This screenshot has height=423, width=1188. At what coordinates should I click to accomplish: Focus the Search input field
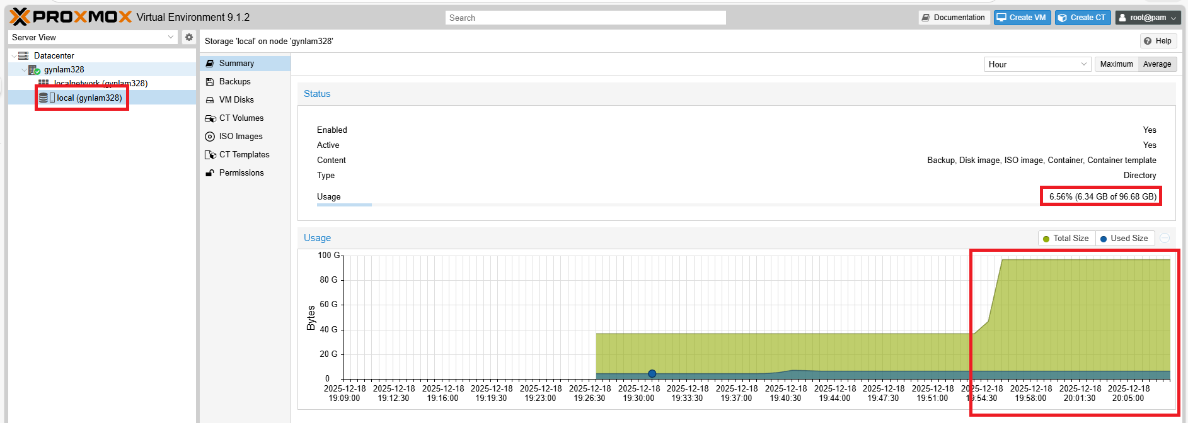click(x=585, y=18)
